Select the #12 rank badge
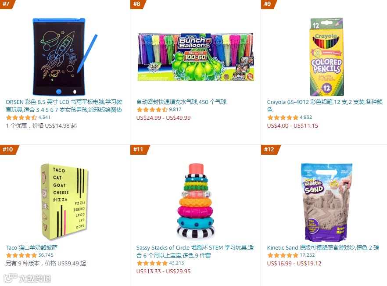This screenshot has width=387, height=286. [x=270, y=150]
